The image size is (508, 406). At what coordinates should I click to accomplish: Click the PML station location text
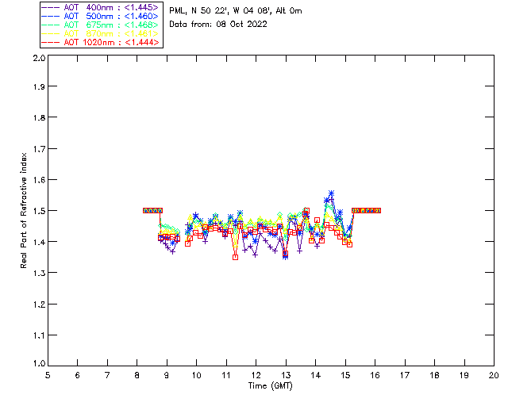pyautogui.click(x=236, y=11)
